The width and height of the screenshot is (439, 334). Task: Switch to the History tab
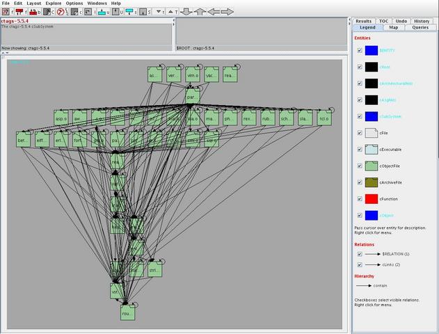[422, 21]
